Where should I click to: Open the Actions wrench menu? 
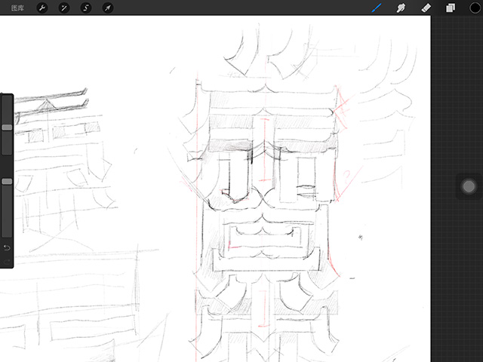pos(42,8)
